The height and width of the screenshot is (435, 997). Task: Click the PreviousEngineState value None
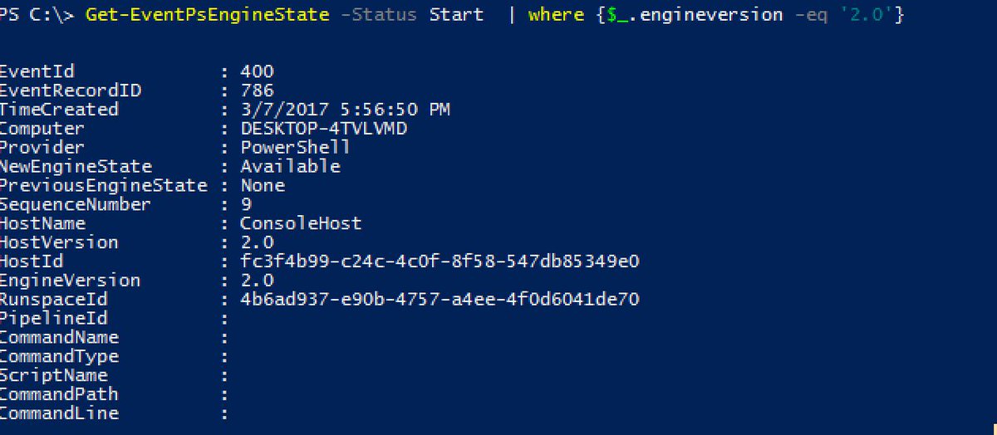click(263, 186)
